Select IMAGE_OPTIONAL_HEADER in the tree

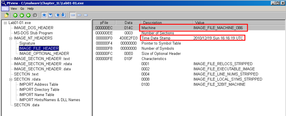click(44, 53)
